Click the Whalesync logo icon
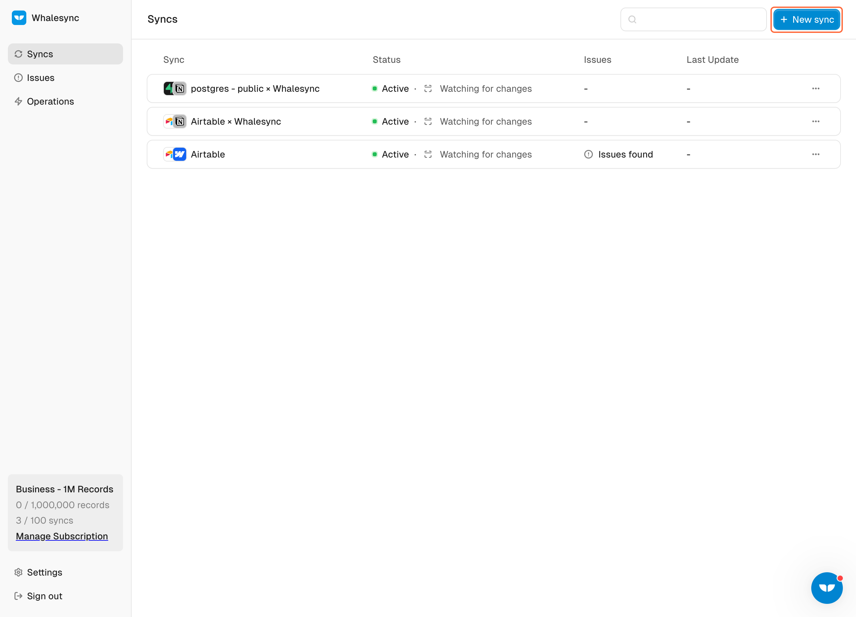 (x=19, y=18)
